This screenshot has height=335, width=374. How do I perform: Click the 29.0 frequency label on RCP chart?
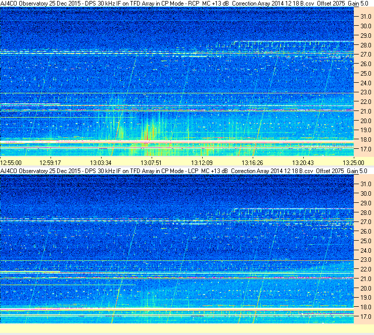click(x=365, y=36)
